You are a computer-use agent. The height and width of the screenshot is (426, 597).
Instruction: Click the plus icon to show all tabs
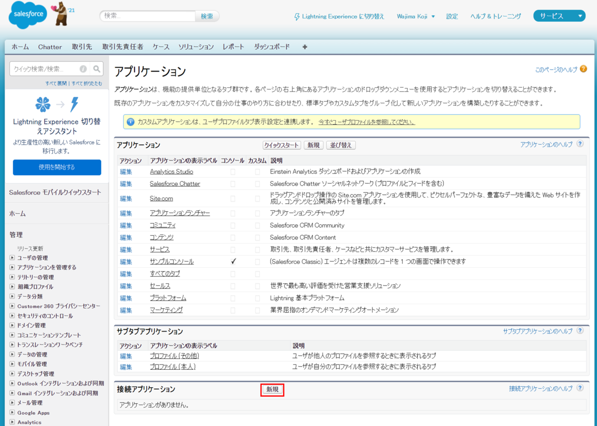(305, 47)
